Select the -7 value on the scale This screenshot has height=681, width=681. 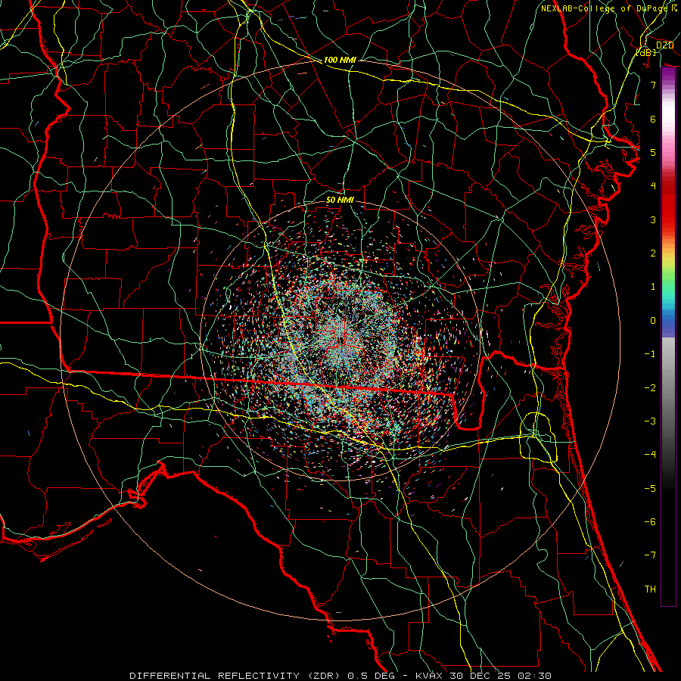click(650, 555)
